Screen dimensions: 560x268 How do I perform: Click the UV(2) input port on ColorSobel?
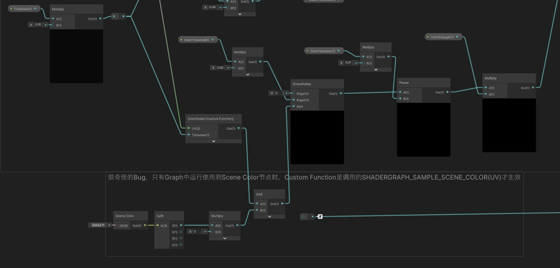(x=189, y=128)
